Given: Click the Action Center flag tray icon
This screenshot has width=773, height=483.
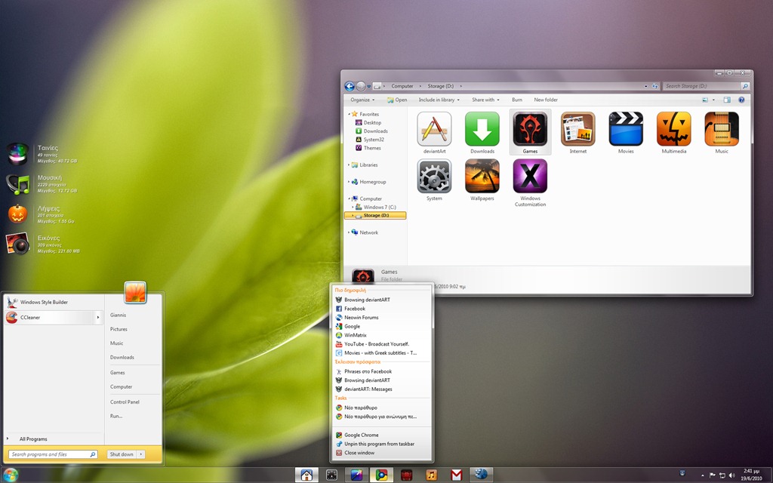Looking at the screenshot, I should (x=713, y=475).
